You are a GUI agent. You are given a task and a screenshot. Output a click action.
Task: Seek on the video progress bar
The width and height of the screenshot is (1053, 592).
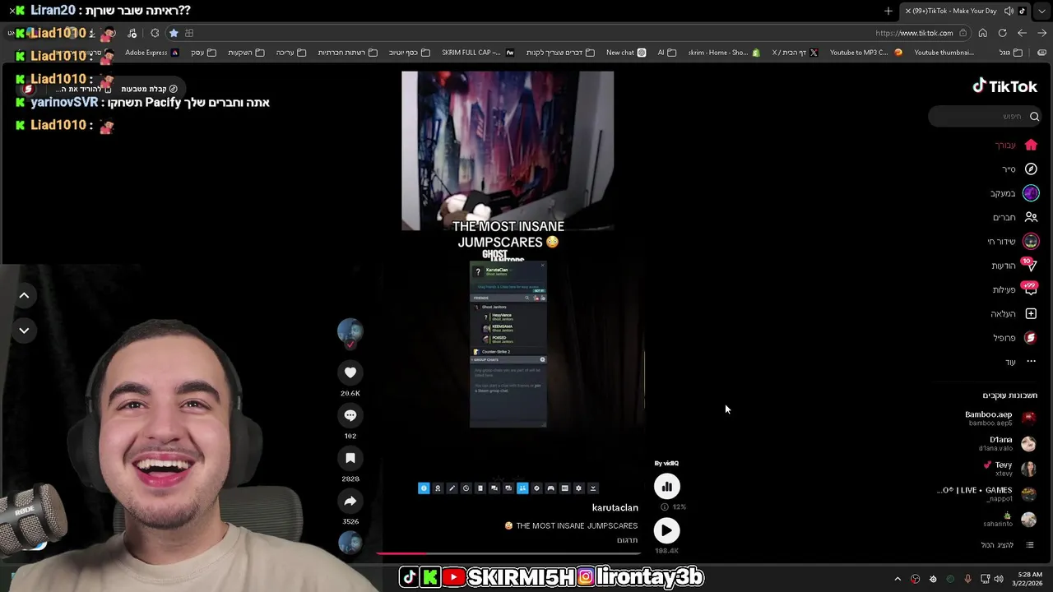[508, 553]
